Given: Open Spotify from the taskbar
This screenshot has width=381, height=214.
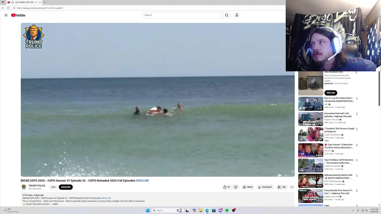Looking at the screenshot, I should 227,210.
